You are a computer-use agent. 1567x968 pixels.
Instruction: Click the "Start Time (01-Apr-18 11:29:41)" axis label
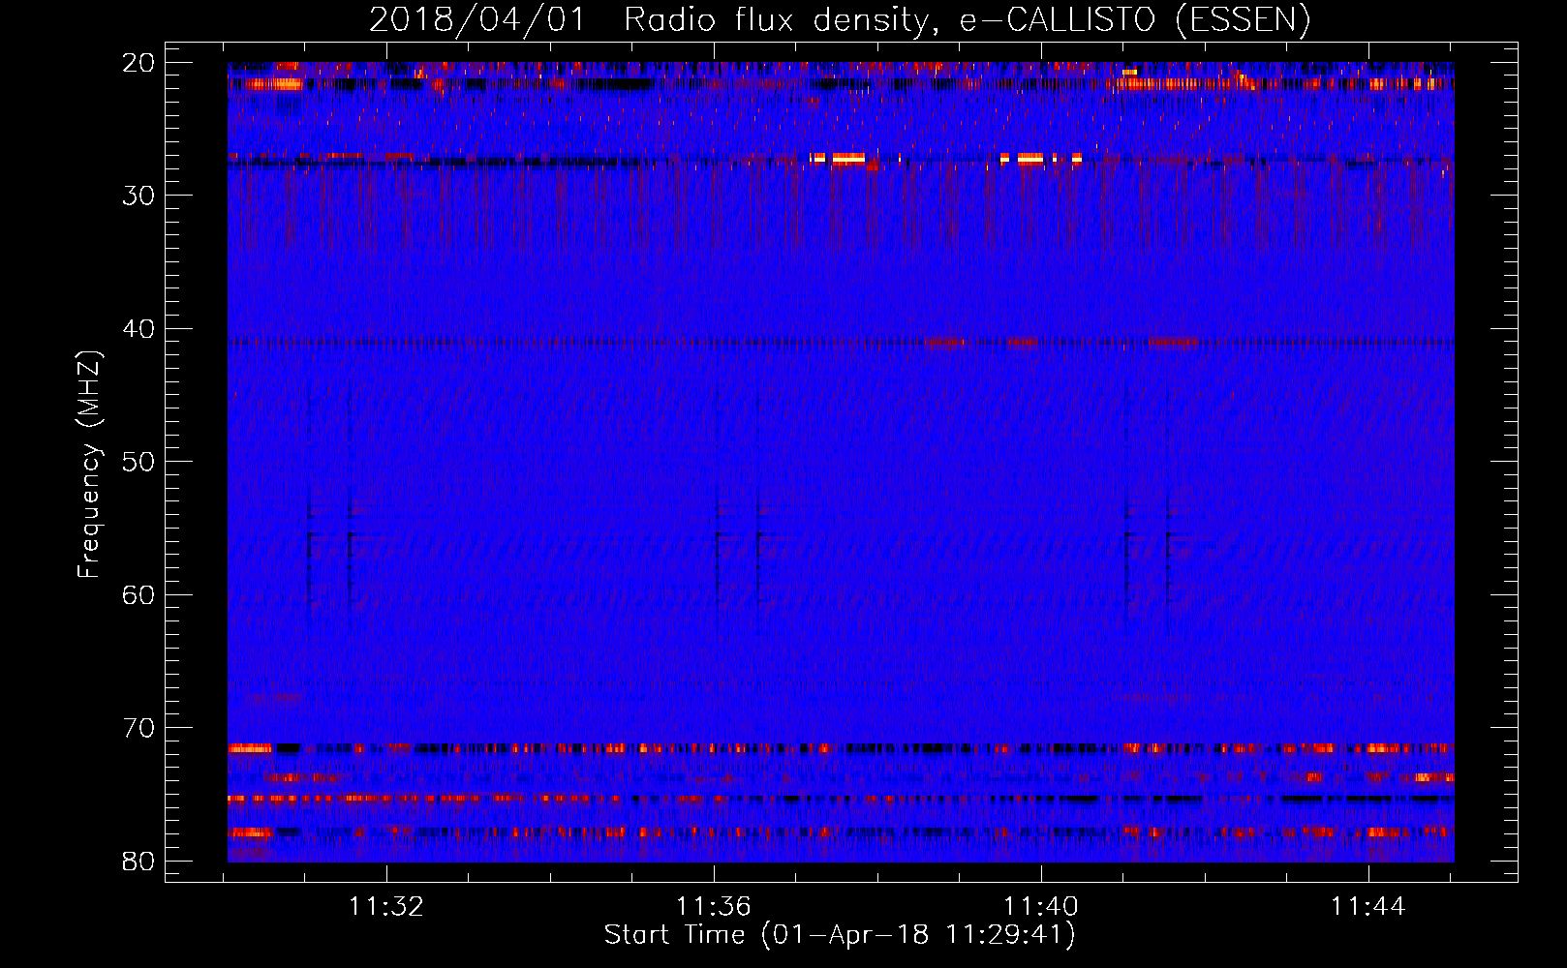(x=840, y=935)
